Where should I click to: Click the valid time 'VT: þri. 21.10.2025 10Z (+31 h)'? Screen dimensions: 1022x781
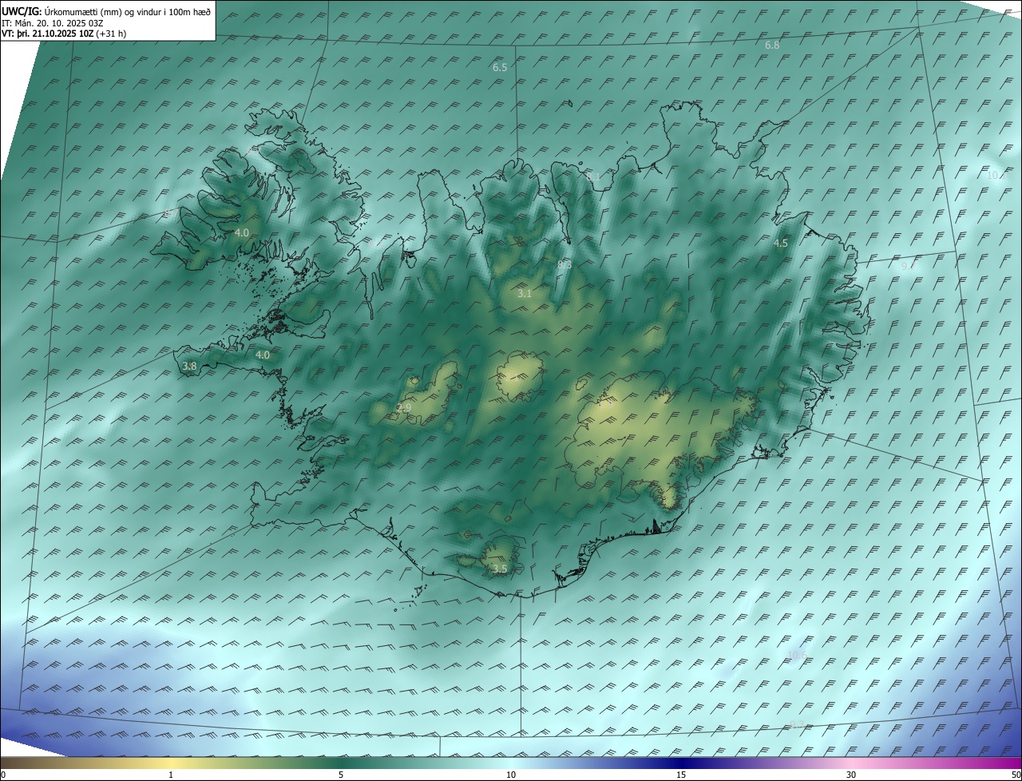(x=64, y=34)
